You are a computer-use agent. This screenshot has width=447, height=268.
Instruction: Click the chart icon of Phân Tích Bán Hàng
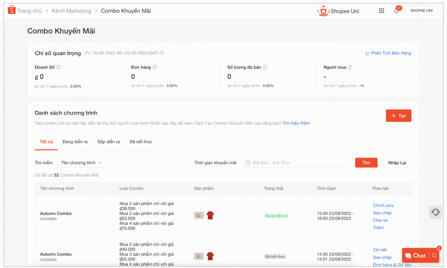point(368,53)
